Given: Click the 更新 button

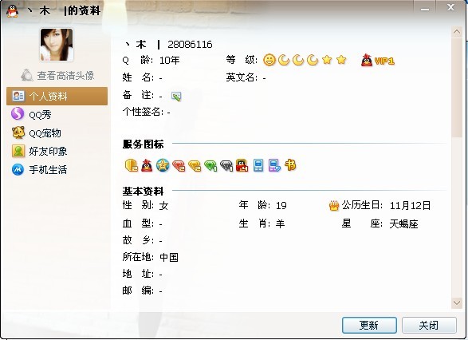Looking at the screenshot, I should 369,325.
